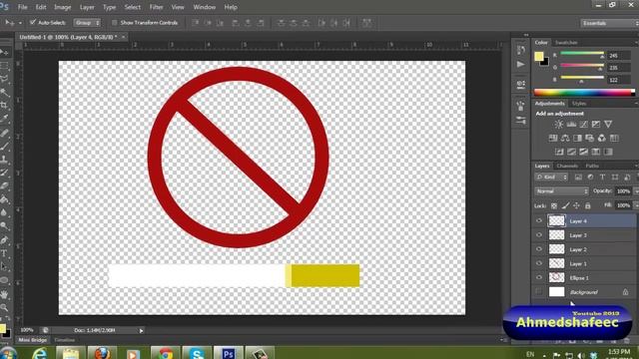Viewport: 639px width, 359px height.
Task: Open Essentials workspace dropdown
Action: [609, 23]
